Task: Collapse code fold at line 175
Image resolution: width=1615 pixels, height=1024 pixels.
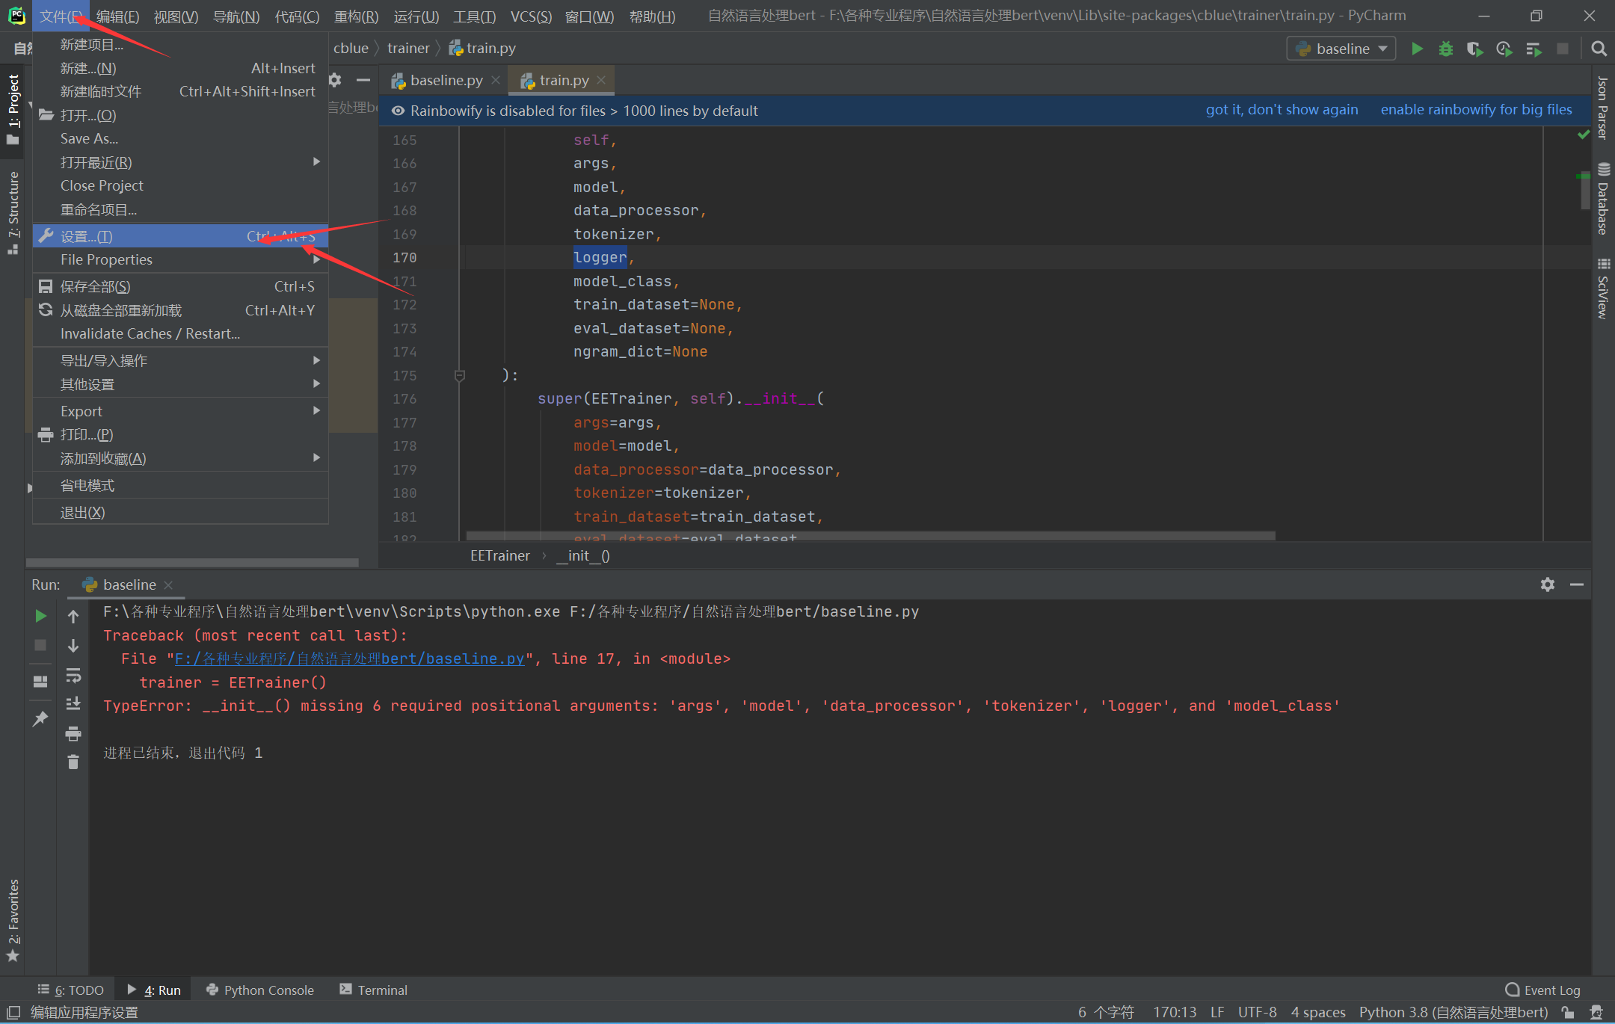Action: coord(460,375)
